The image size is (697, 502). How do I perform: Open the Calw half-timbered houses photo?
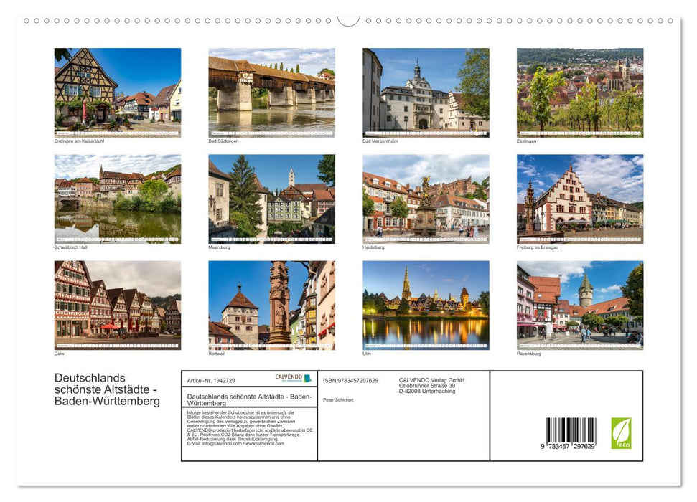coord(117,306)
